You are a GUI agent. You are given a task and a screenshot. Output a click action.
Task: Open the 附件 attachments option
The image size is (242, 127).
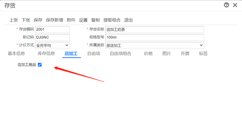tap(71, 20)
